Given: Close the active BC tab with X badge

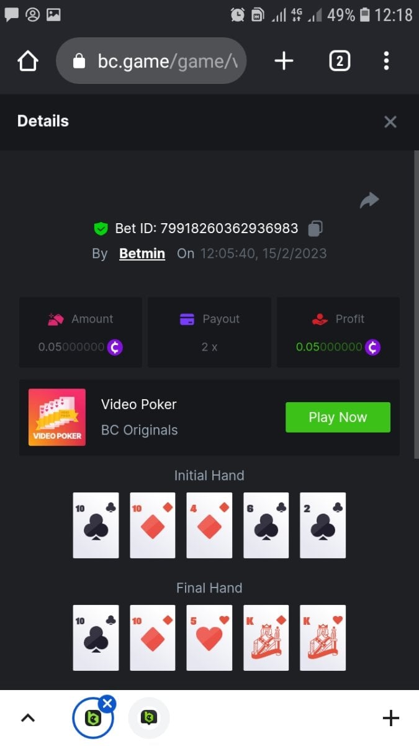Looking at the screenshot, I should 107,703.
